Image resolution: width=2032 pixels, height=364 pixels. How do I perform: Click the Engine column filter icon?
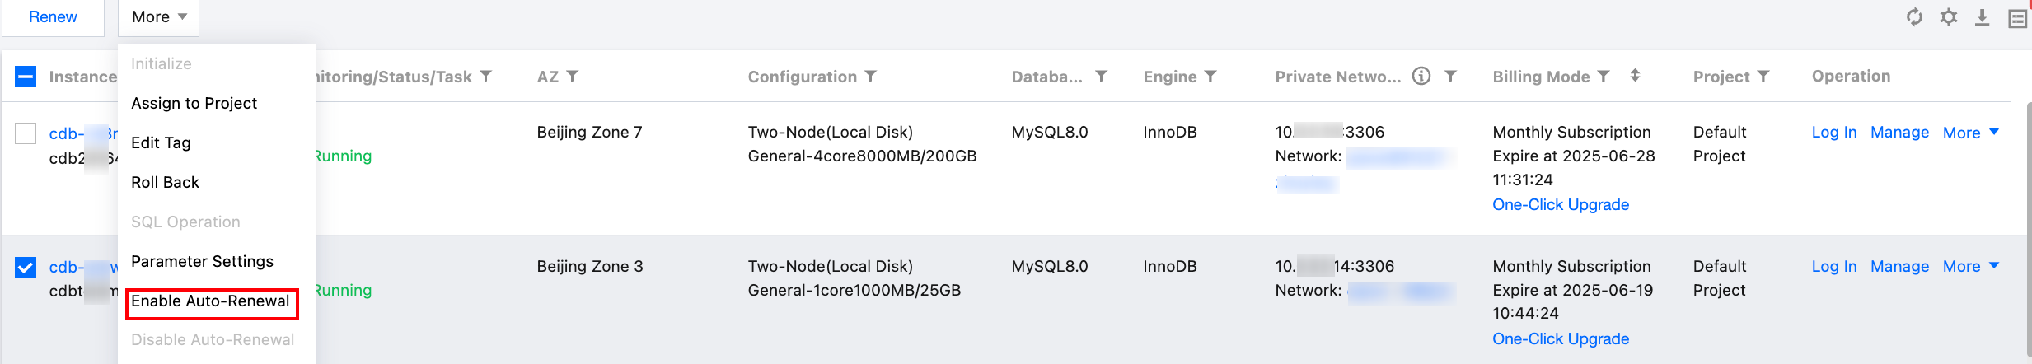1210,77
